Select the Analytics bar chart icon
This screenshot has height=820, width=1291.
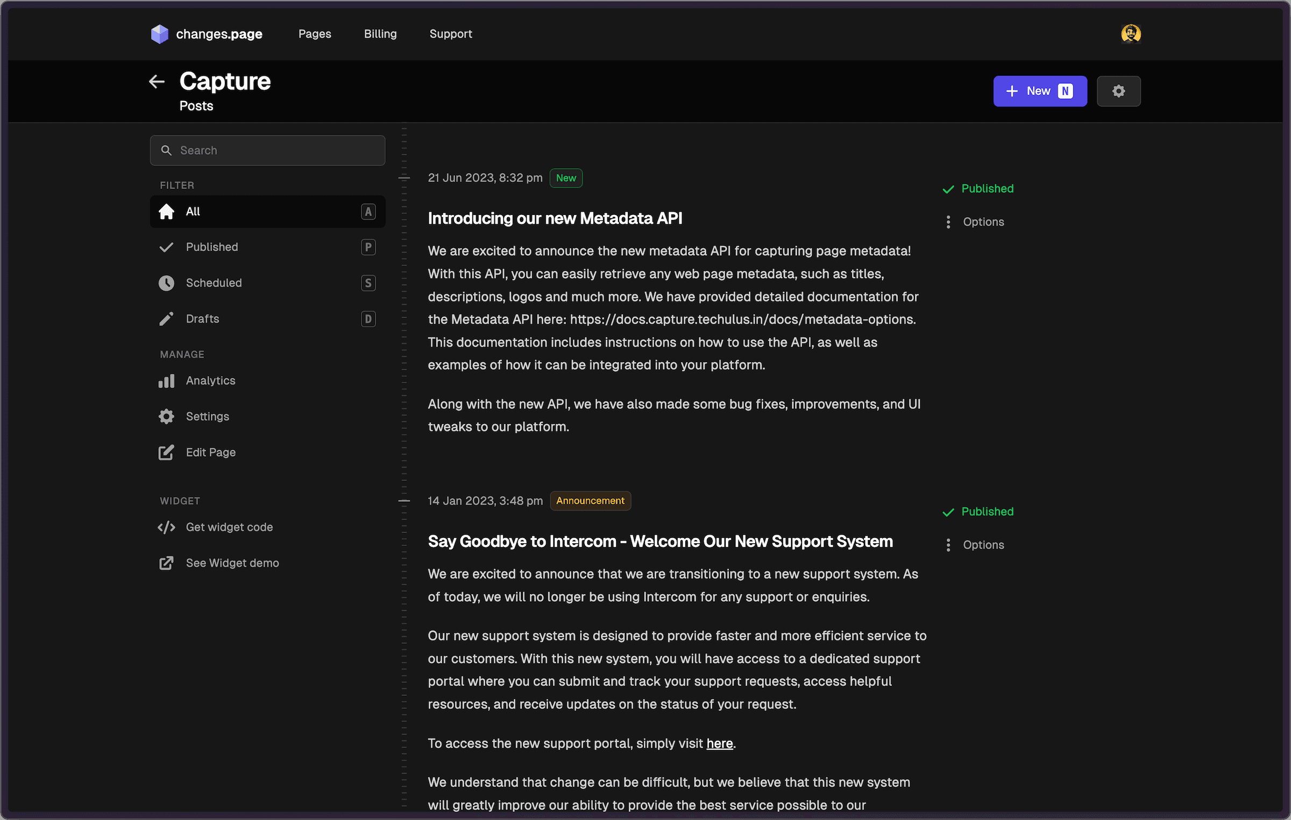coord(166,380)
